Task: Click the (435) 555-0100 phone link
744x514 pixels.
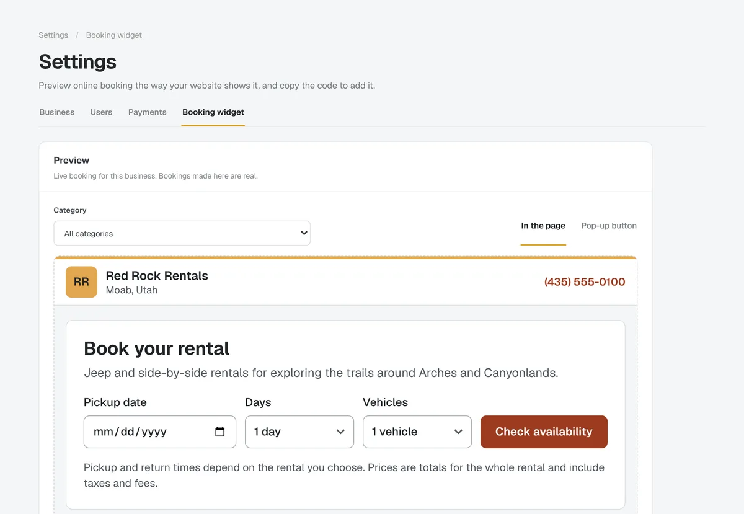Action: pos(585,282)
